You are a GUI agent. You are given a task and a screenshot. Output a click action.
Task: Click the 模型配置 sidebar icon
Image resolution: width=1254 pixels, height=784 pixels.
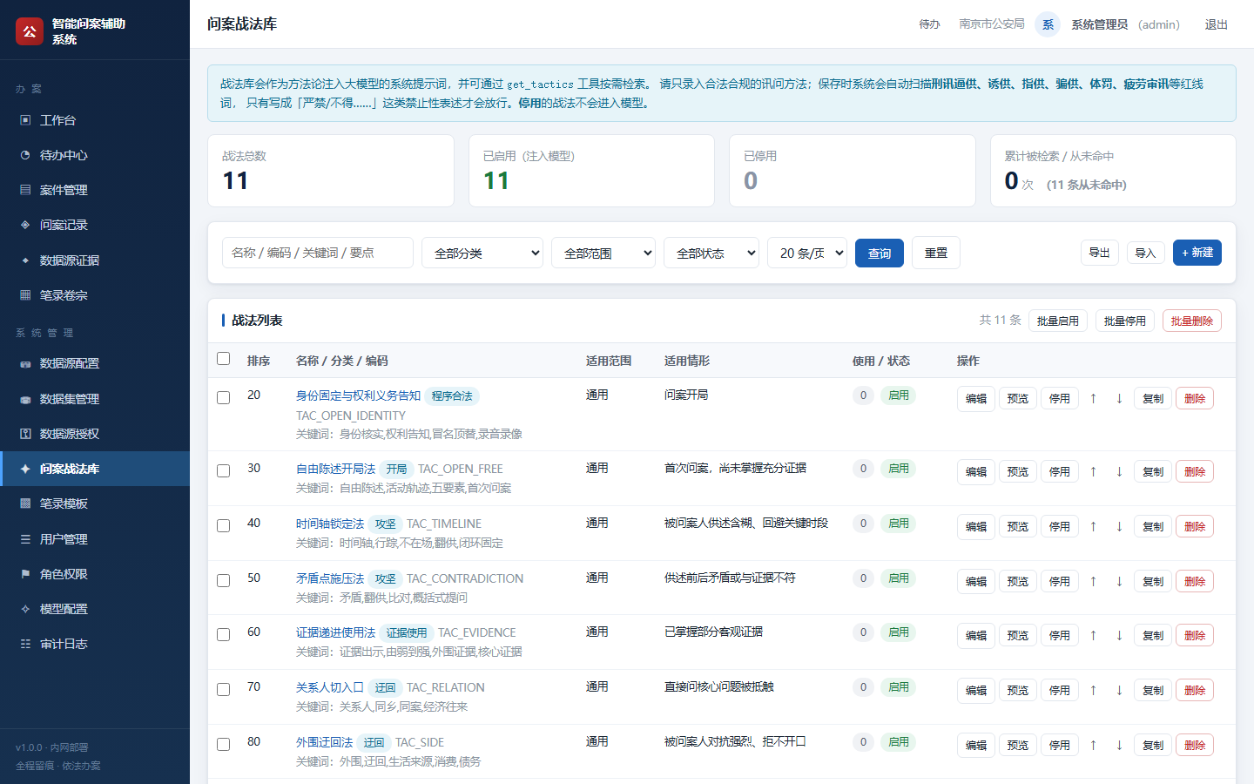click(25, 609)
